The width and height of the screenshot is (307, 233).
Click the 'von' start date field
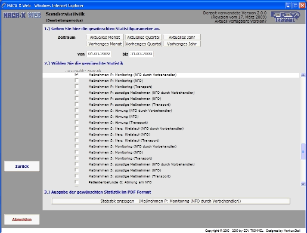[x=99, y=54]
